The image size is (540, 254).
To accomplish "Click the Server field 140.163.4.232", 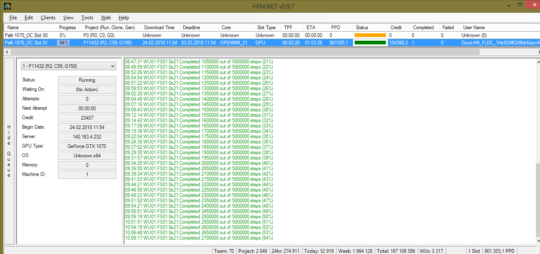I will (87, 137).
